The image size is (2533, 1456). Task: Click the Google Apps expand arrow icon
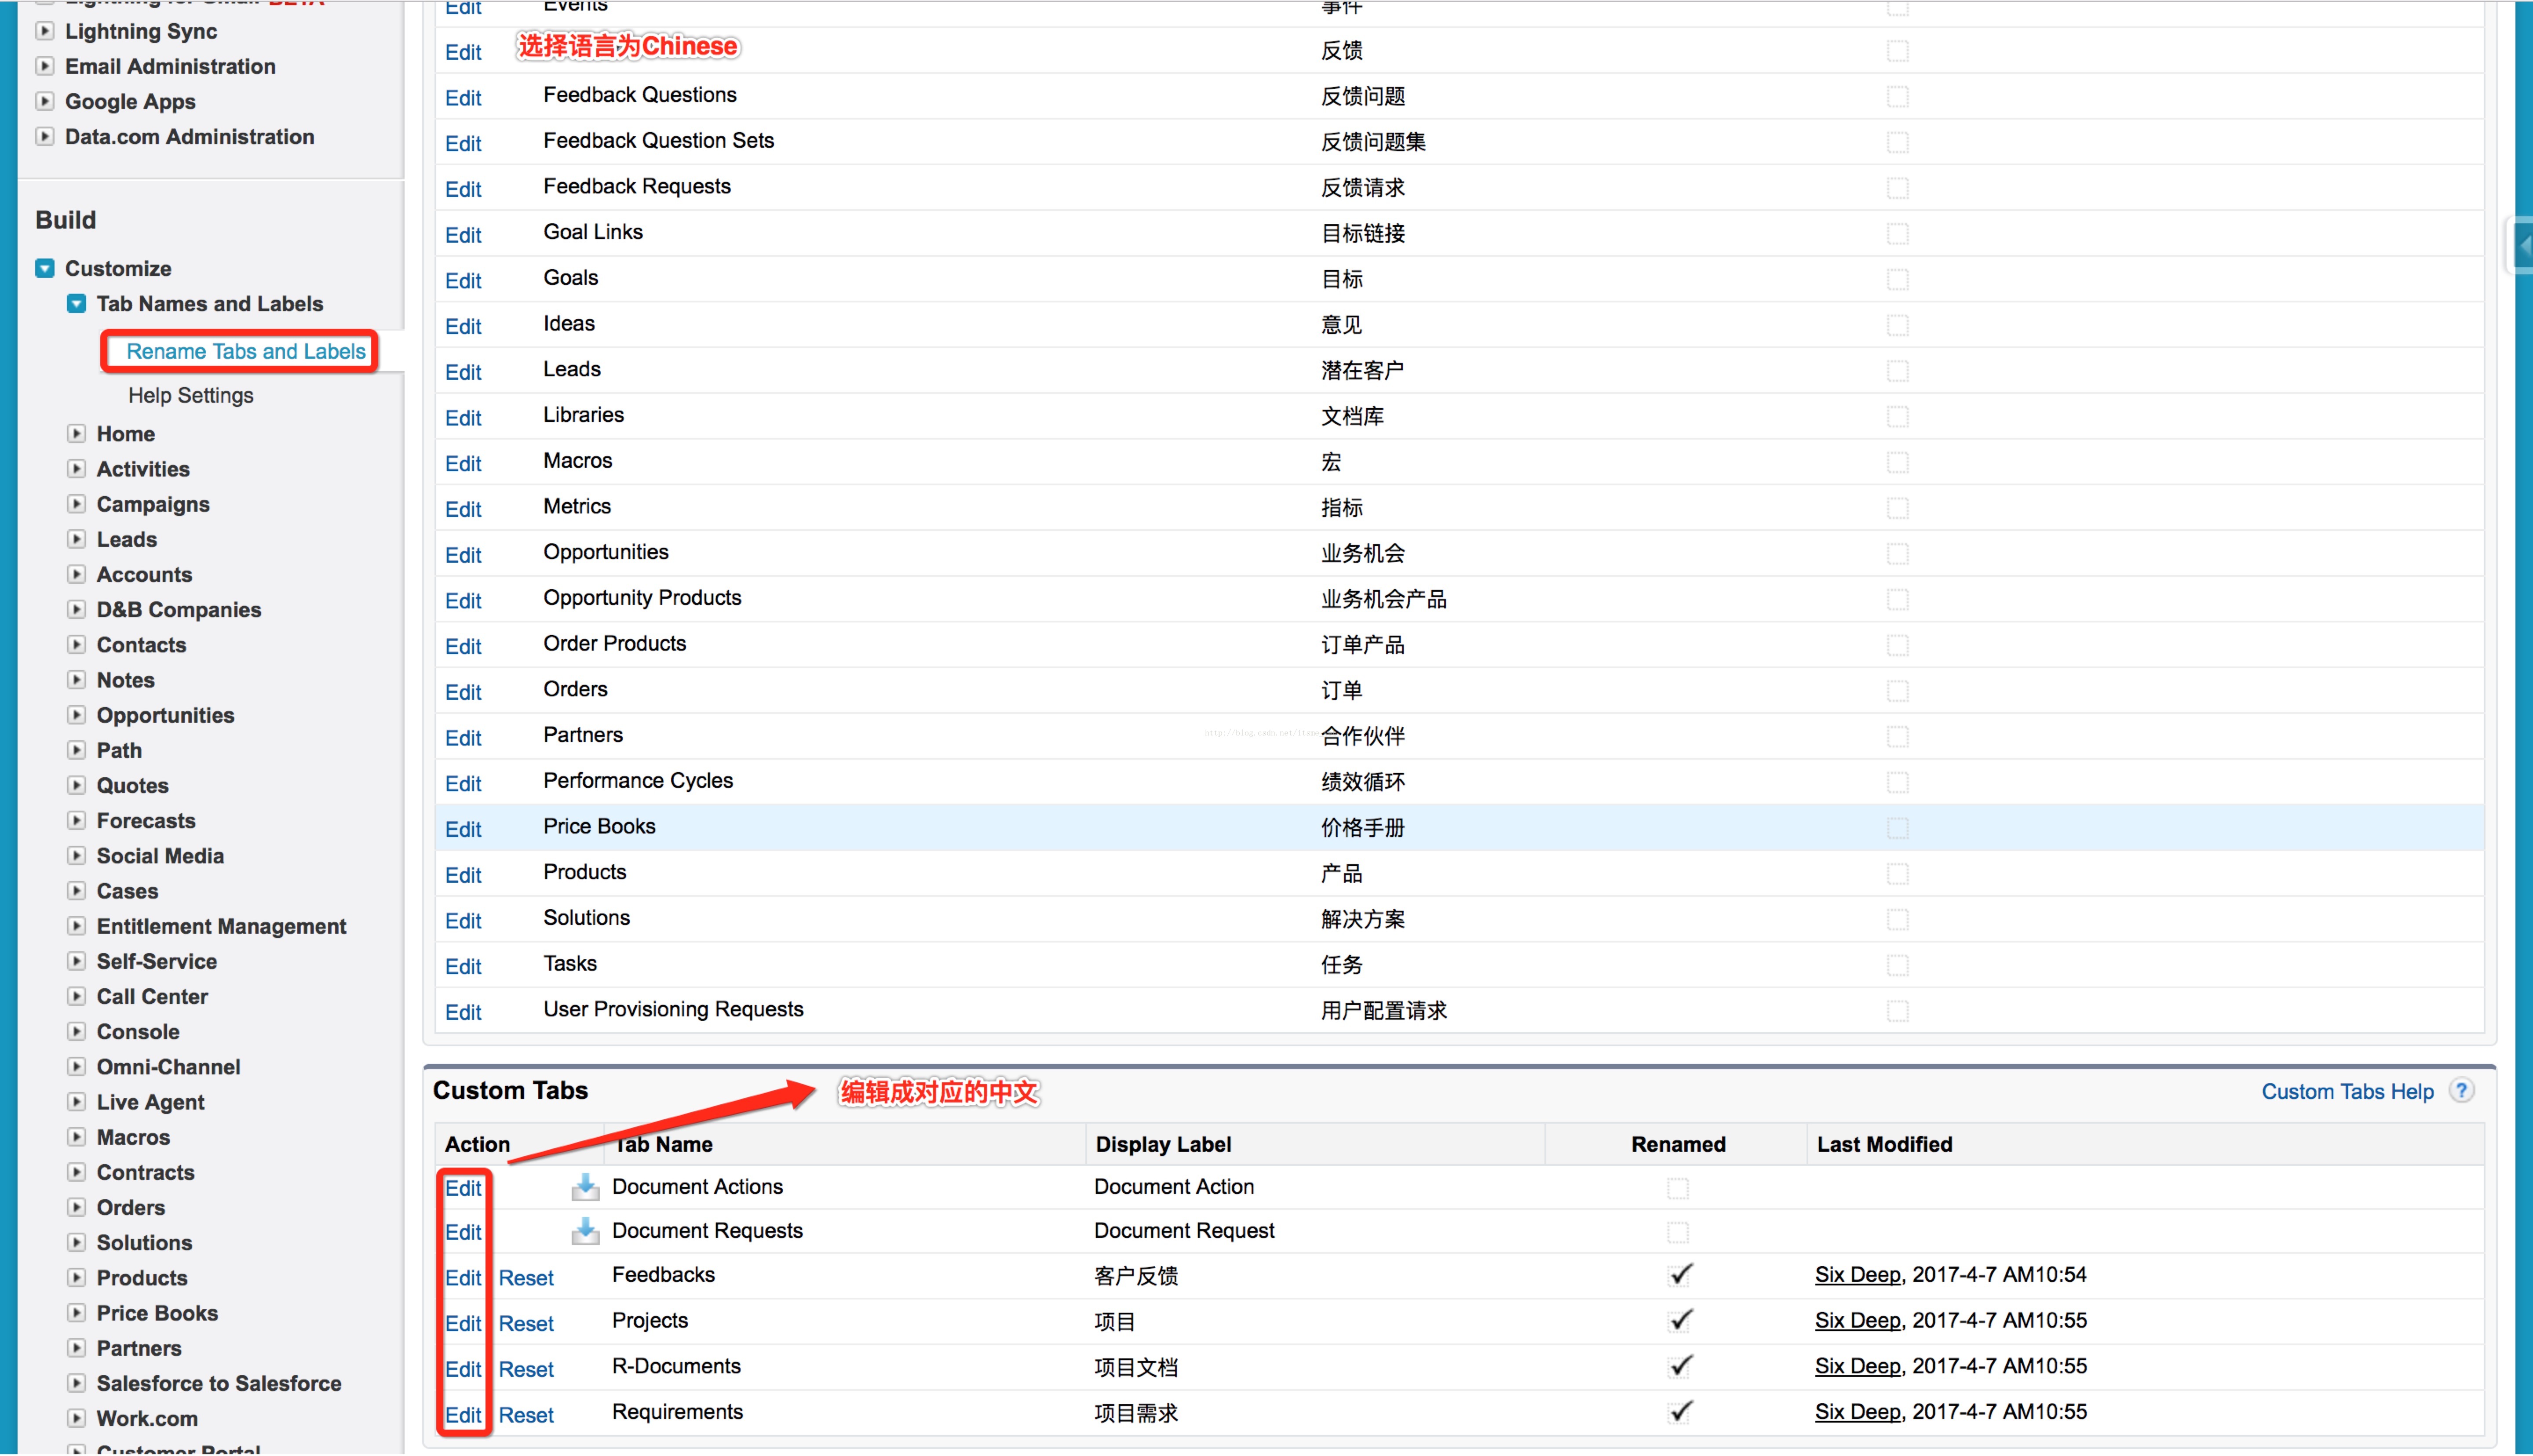(45, 101)
